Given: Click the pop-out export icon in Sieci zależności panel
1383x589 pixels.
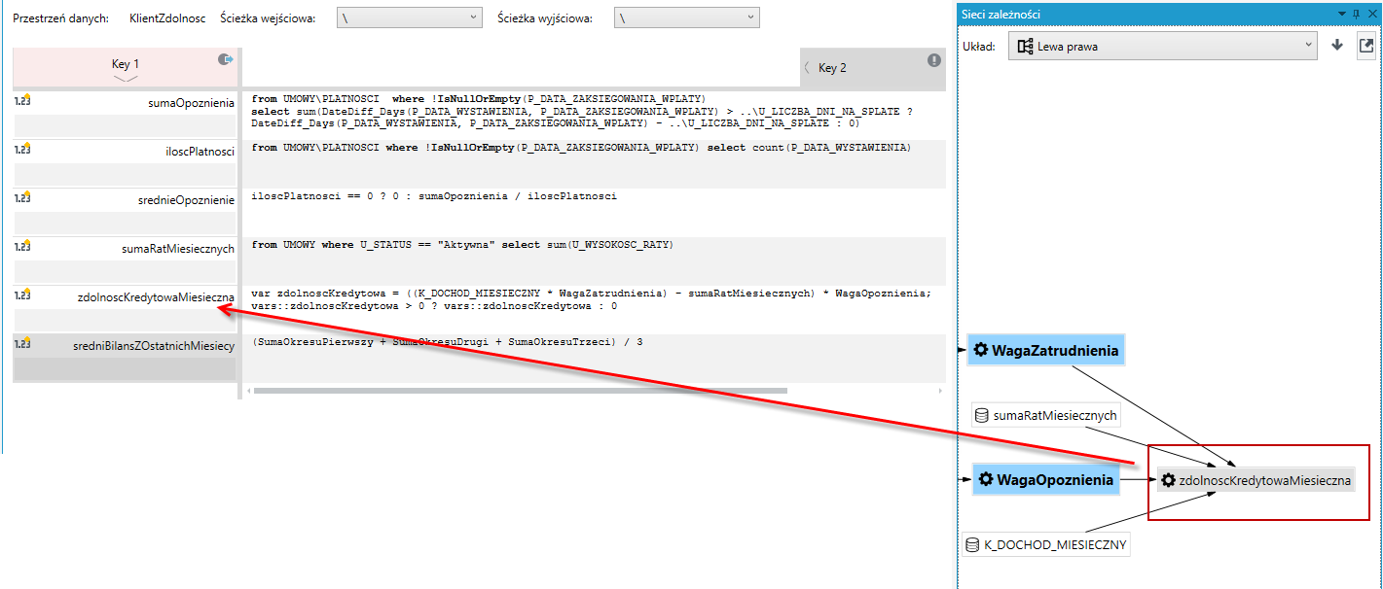Looking at the screenshot, I should tap(1366, 46).
